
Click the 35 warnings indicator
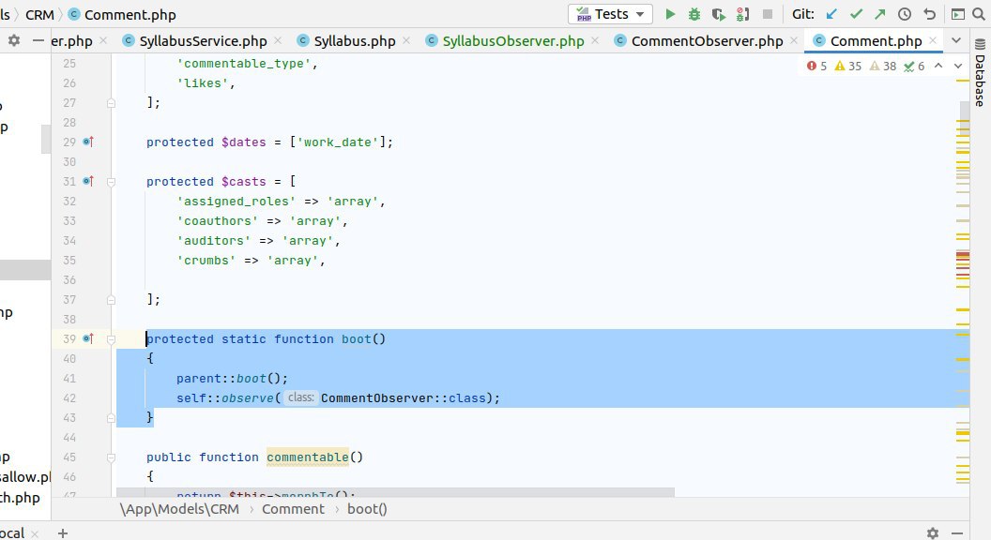[x=847, y=66]
